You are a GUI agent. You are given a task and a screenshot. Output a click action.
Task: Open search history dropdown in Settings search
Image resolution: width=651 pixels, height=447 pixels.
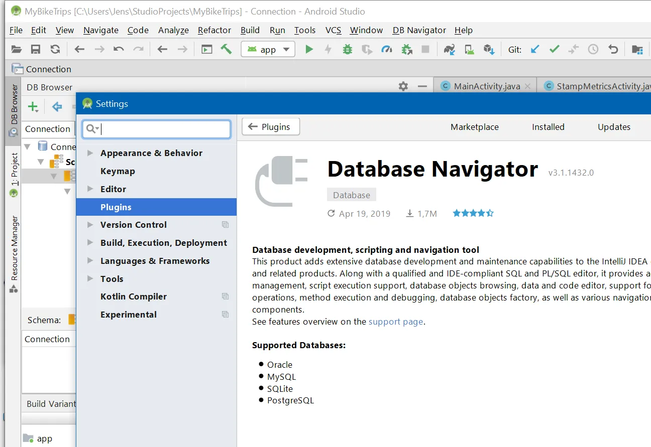click(x=92, y=129)
